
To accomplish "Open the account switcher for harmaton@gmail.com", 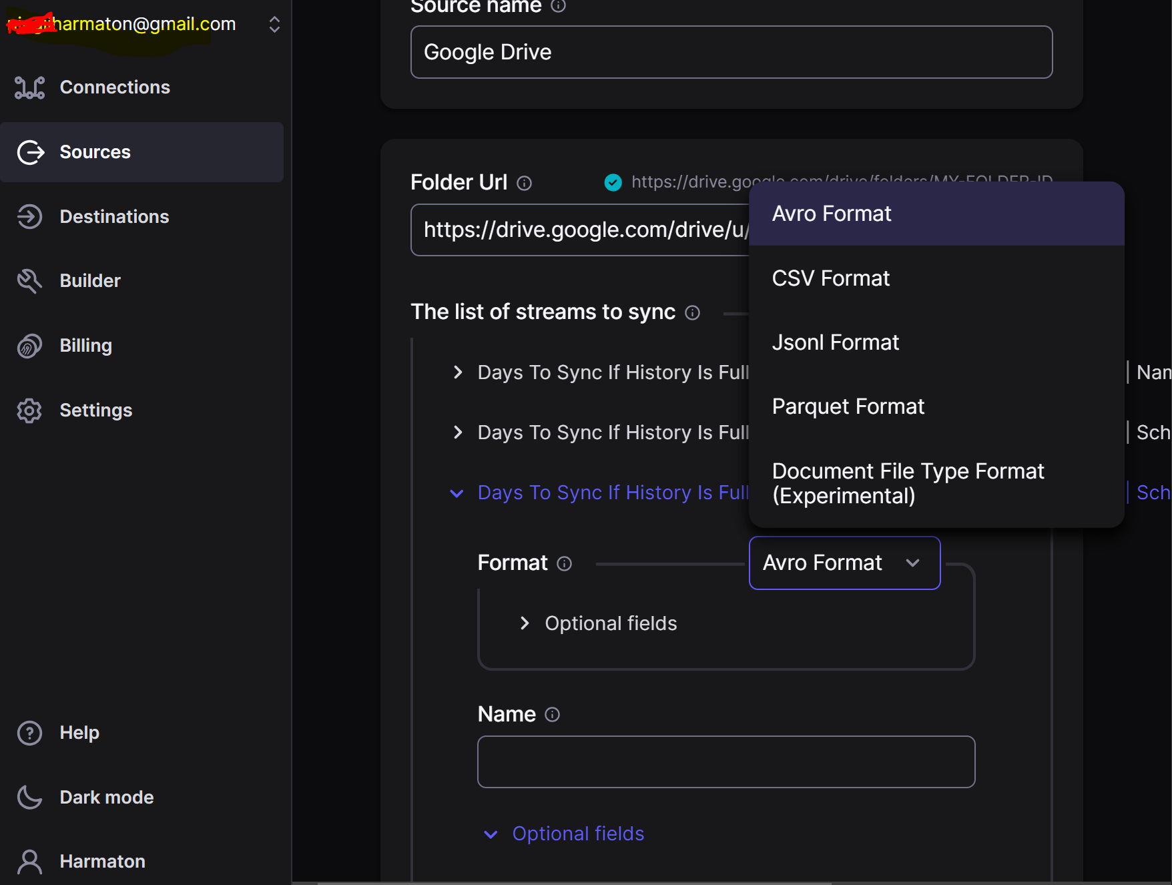I will click(274, 24).
